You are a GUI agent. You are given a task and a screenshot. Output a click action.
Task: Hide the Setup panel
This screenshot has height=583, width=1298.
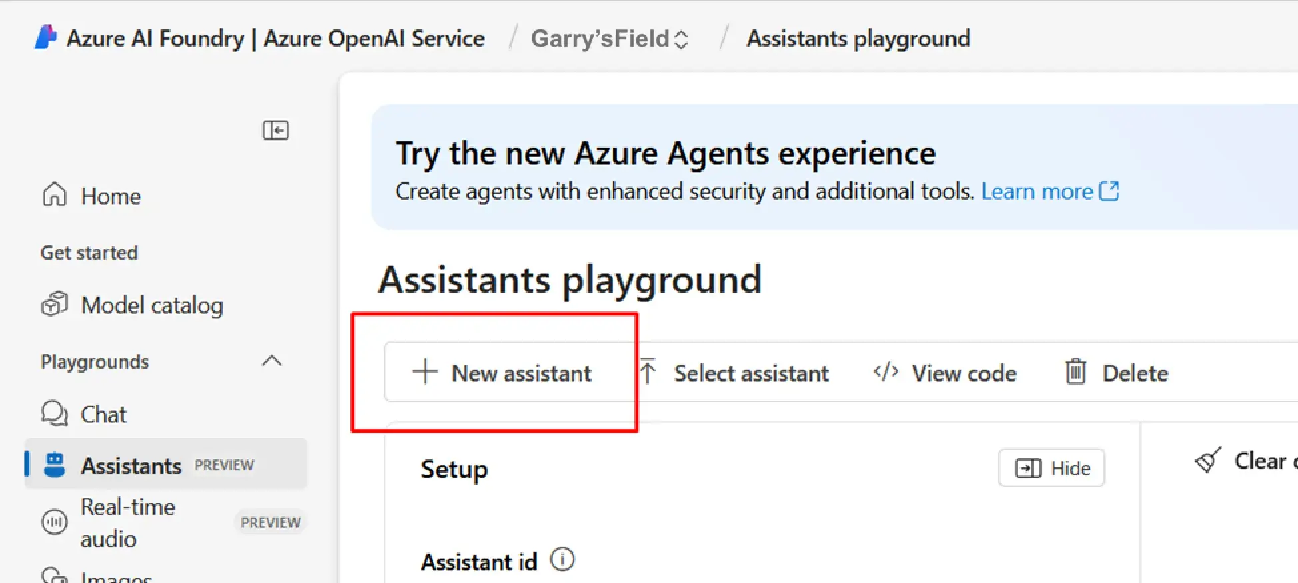(x=1051, y=469)
